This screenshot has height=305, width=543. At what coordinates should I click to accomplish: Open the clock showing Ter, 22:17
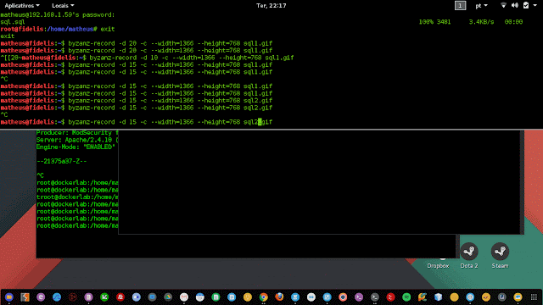click(x=271, y=6)
